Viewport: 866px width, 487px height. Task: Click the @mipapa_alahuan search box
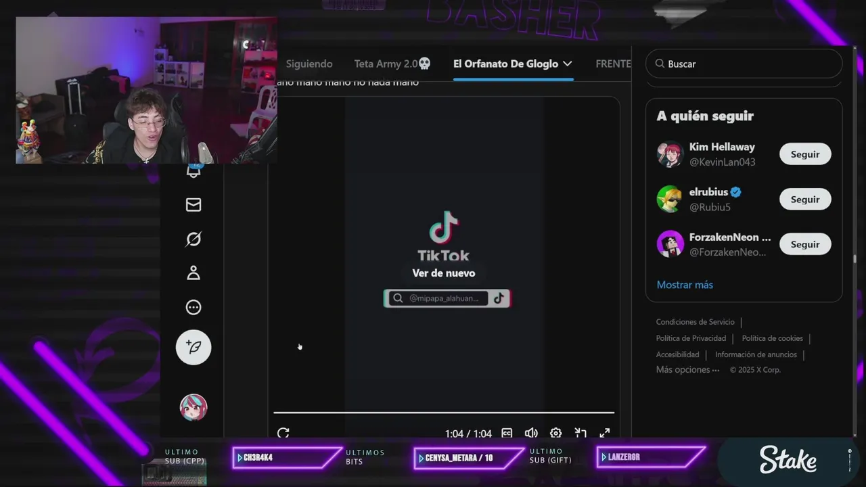point(447,298)
